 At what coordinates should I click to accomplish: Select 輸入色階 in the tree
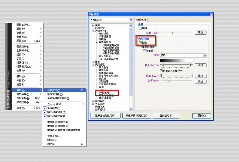pos(103,67)
